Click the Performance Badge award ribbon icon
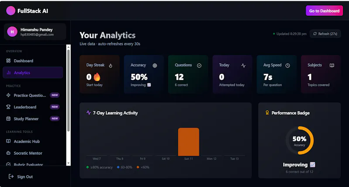The height and width of the screenshot is (187, 349). (x=267, y=113)
